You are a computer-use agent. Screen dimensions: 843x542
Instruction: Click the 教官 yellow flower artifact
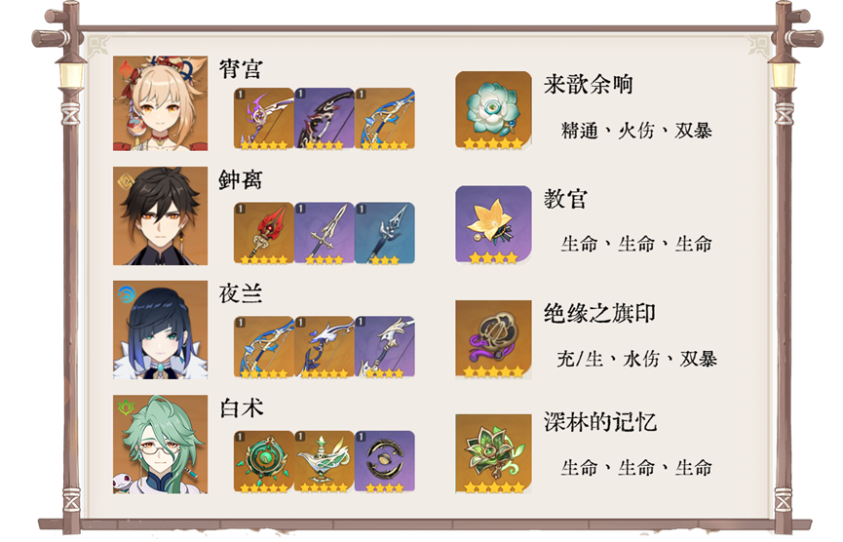pos(493,225)
